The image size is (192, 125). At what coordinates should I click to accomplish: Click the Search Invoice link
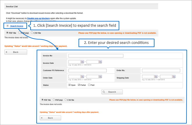coord(16,26)
